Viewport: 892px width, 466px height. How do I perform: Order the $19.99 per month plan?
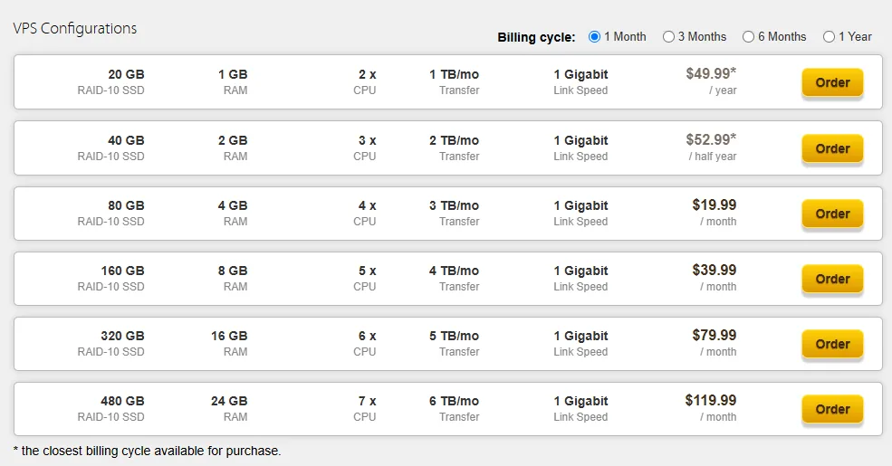pyautogui.click(x=832, y=214)
